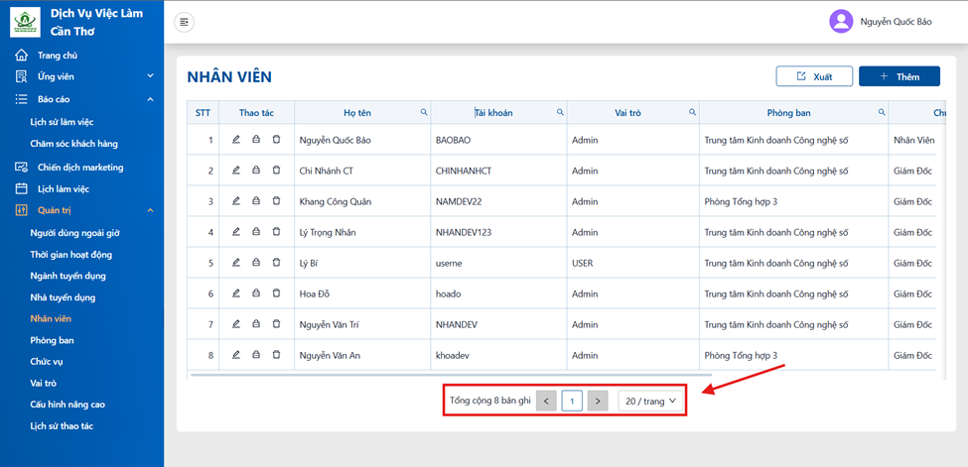
Task: Open Lịch sử thao tác log
Action: [62, 426]
